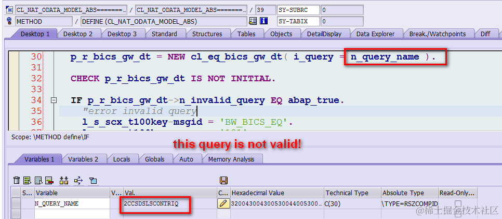This screenshot has width=502, height=219.
Task: Click the SY-TABIX field
Action: click(298, 21)
